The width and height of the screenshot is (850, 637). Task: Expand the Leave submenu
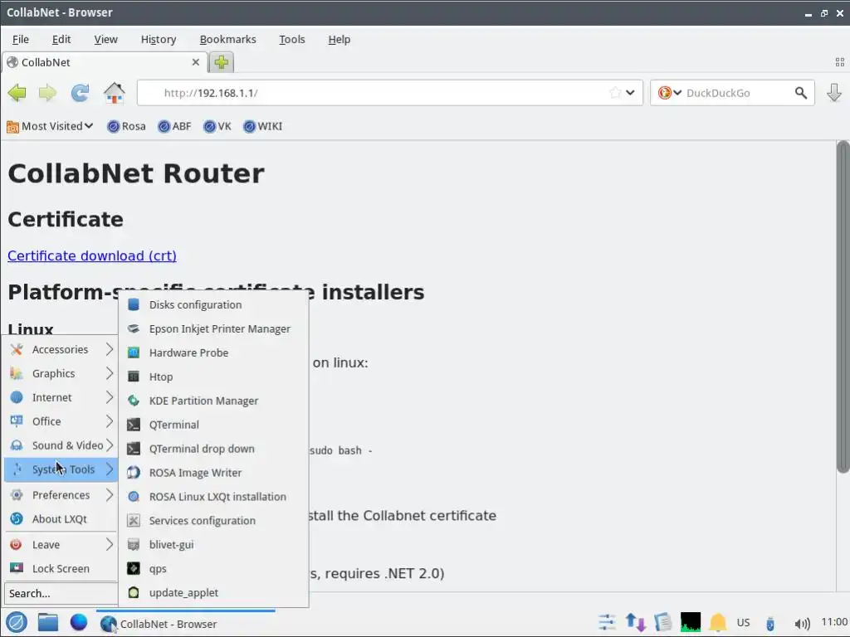tap(61, 544)
